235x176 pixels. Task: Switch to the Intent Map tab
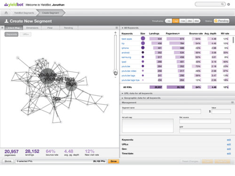click(14, 28)
